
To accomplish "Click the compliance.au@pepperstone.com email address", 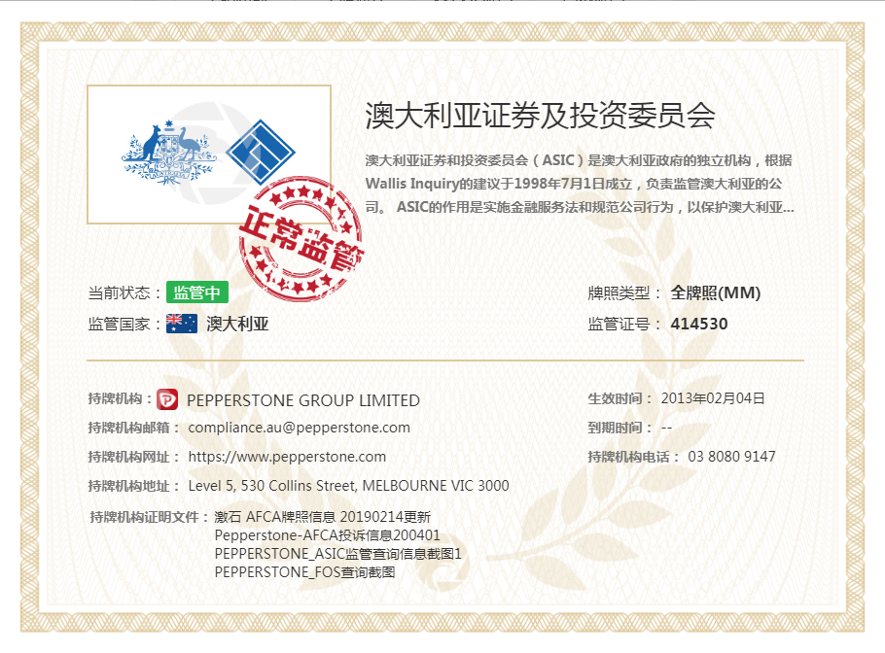I will coord(299,428).
